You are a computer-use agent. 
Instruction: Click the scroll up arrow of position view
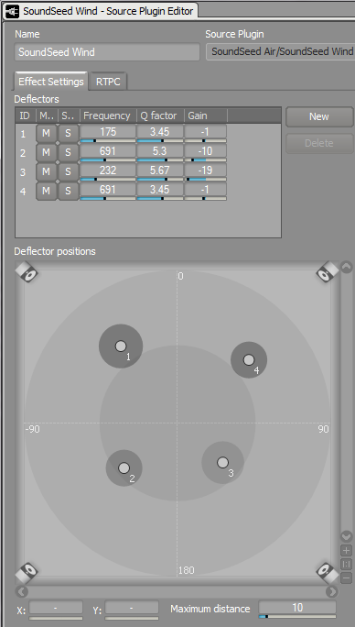(346, 267)
